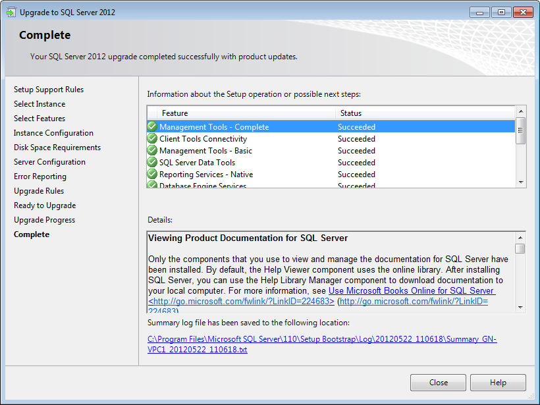Screen dimensions: 540x405
Task: Click the Details pane scrollbar thumb
Action: 520,248
